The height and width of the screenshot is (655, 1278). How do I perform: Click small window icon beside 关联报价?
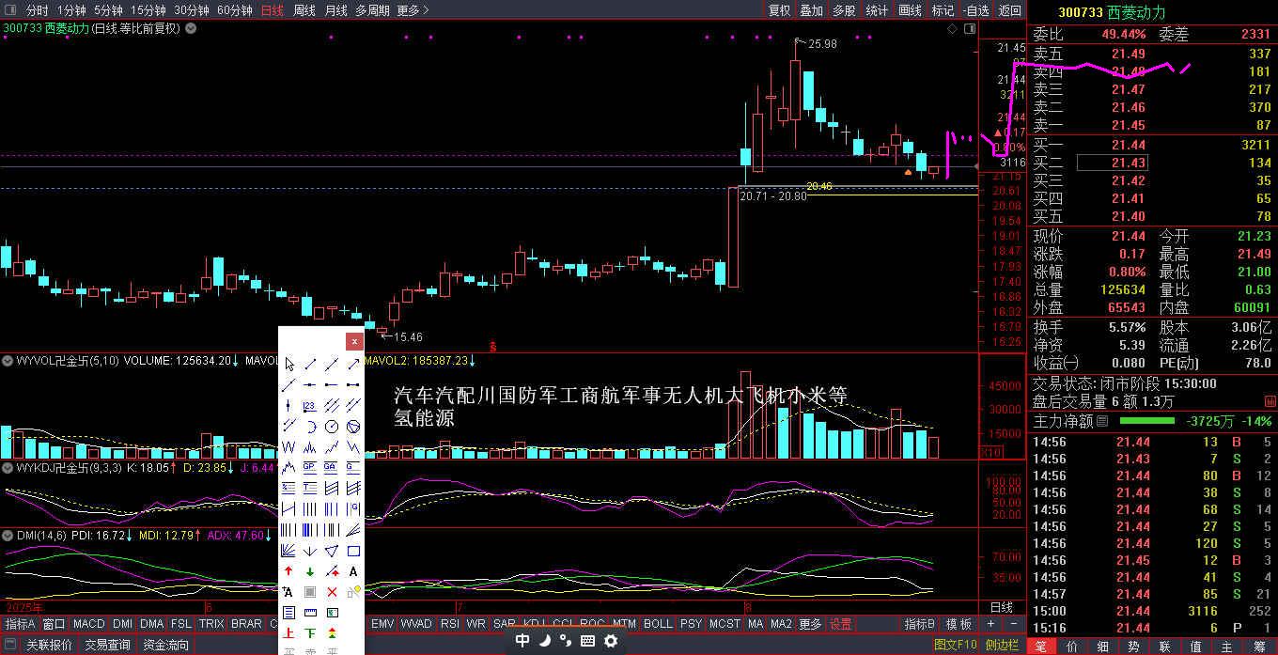pos(11,645)
